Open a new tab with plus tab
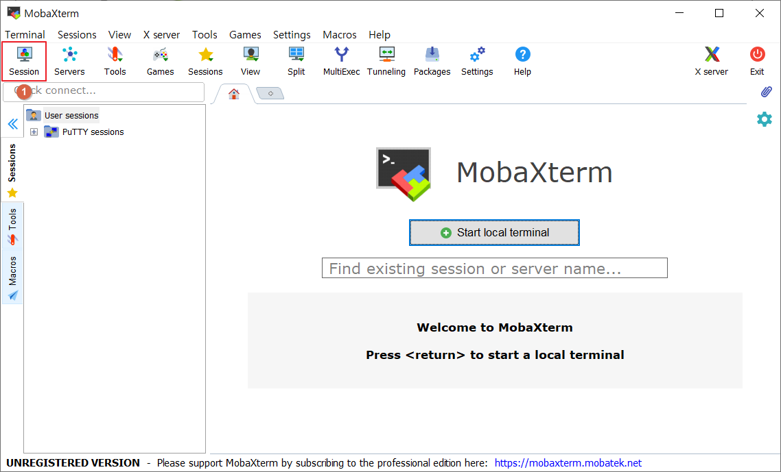The height and width of the screenshot is (472, 781). (x=270, y=93)
